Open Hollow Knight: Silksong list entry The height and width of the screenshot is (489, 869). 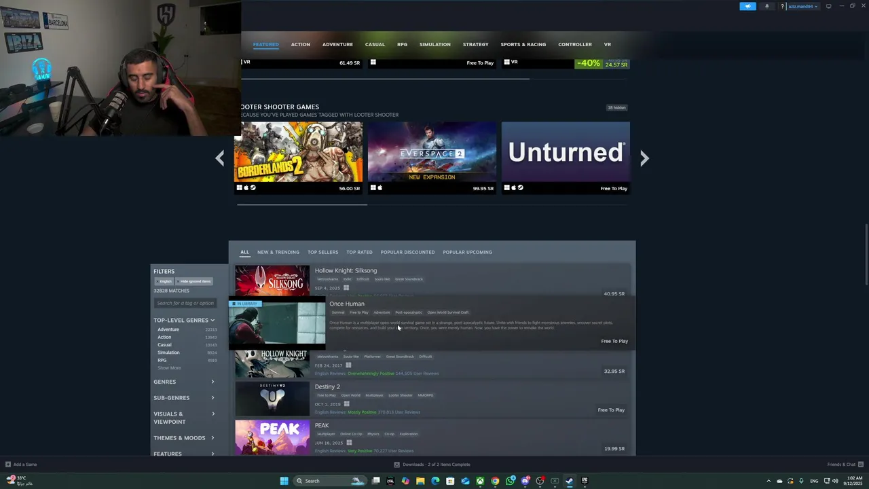[431, 281]
